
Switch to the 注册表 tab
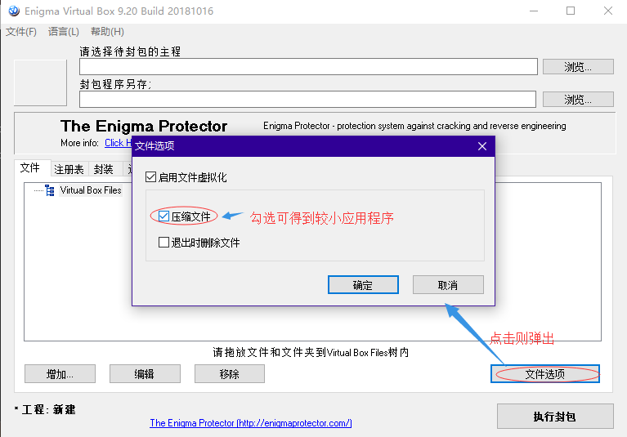click(69, 169)
